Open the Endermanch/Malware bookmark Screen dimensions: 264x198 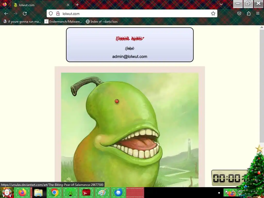click(63, 22)
